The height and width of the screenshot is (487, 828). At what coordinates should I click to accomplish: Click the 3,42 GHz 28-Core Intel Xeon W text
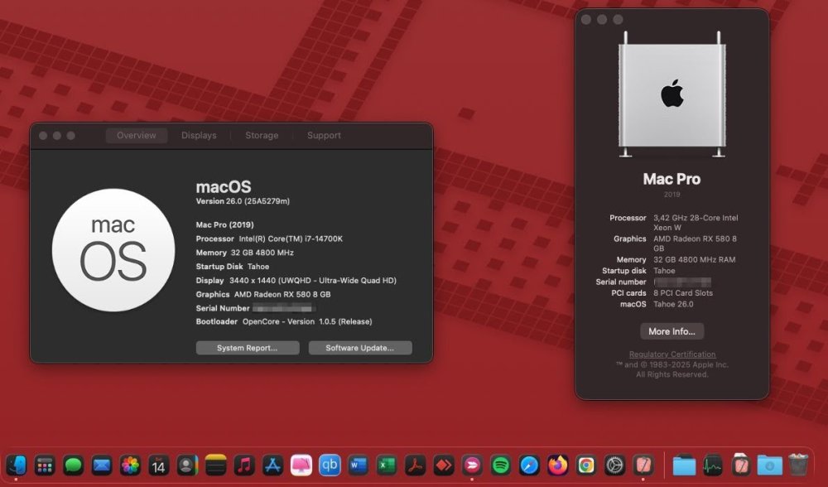(x=696, y=222)
